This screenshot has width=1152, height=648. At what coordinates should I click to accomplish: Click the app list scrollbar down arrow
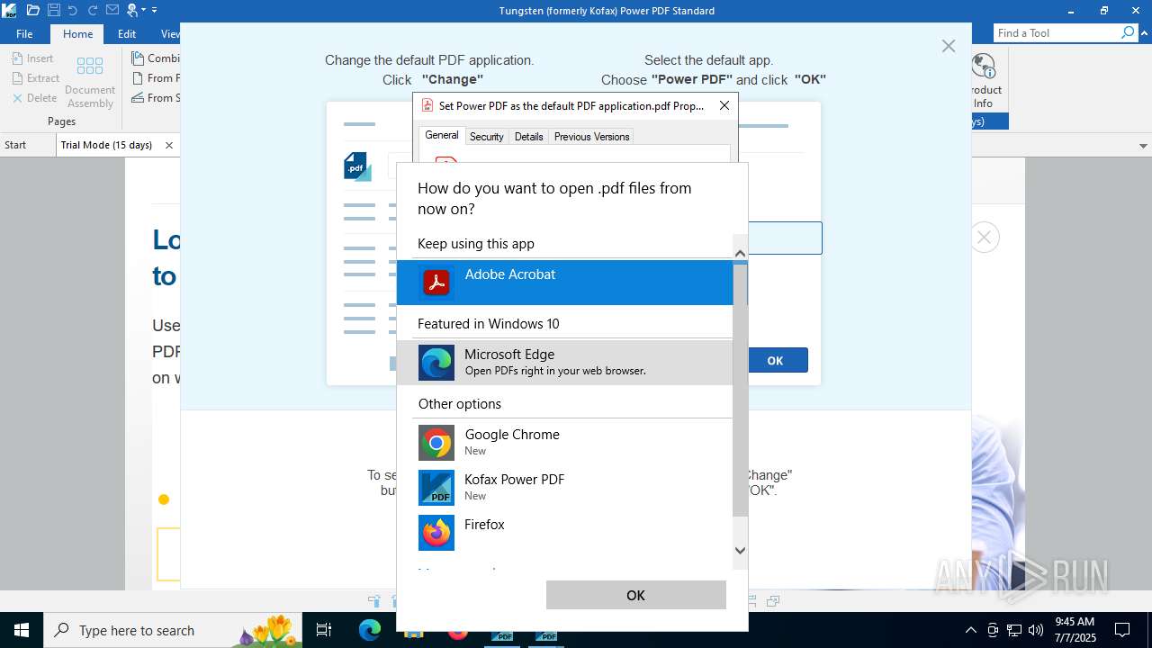pos(741,551)
